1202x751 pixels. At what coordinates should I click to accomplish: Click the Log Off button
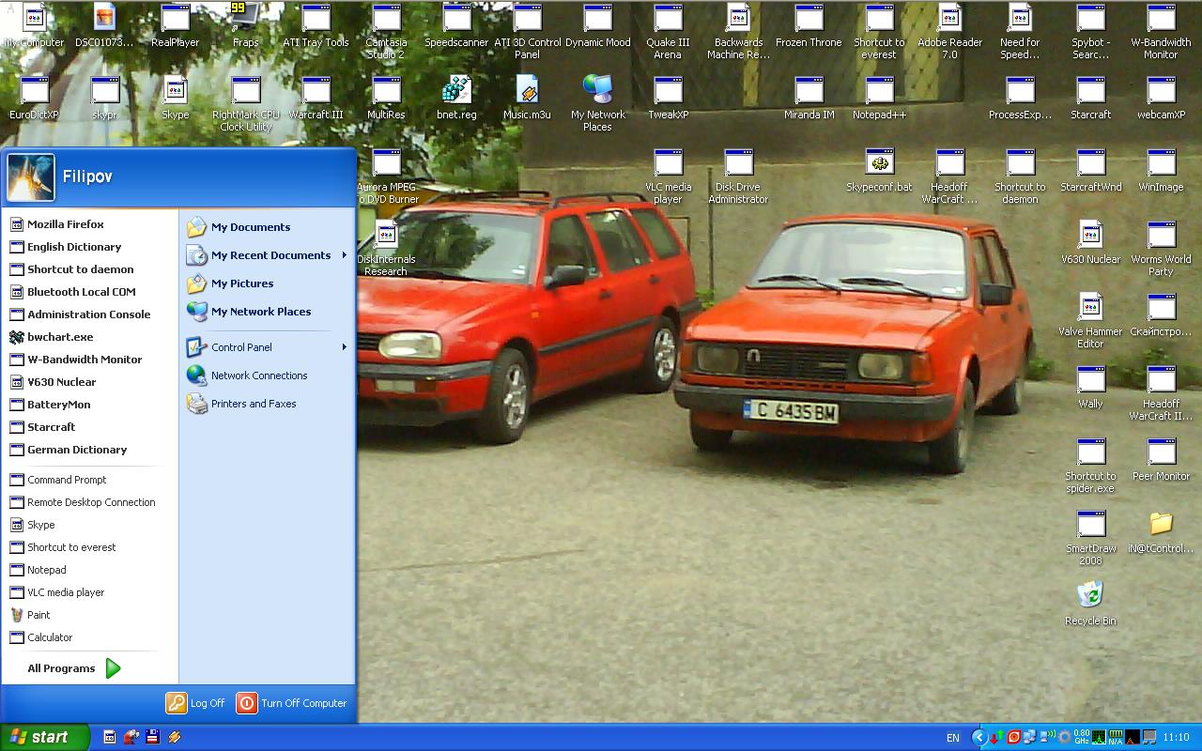pos(196,703)
